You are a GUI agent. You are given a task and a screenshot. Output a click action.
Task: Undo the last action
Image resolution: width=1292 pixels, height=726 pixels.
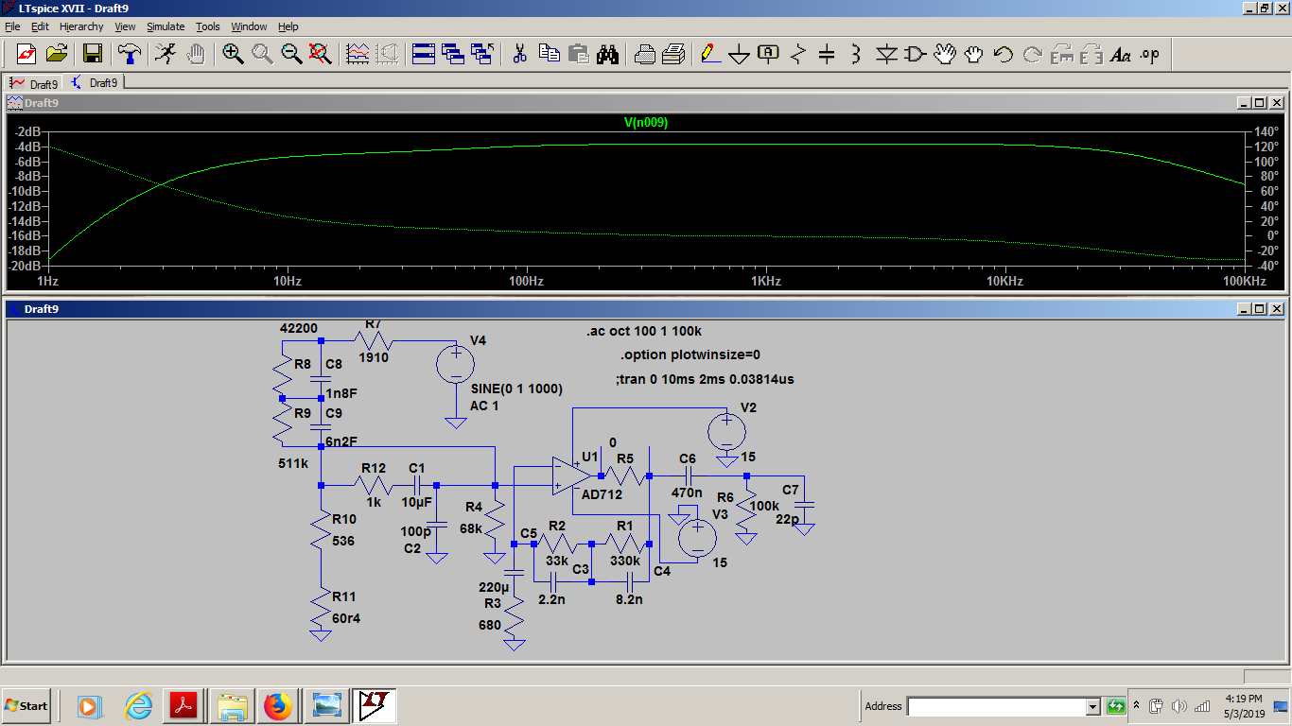pyautogui.click(x=1003, y=54)
